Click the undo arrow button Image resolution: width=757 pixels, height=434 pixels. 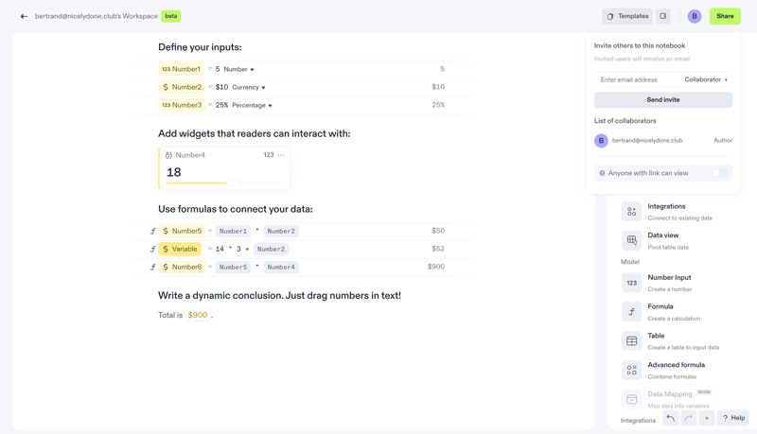[x=671, y=418]
